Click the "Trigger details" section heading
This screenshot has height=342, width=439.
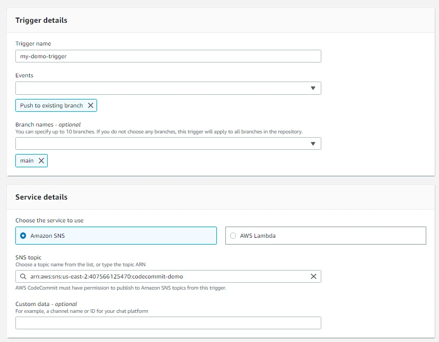pyautogui.click(x=41, y=20)
